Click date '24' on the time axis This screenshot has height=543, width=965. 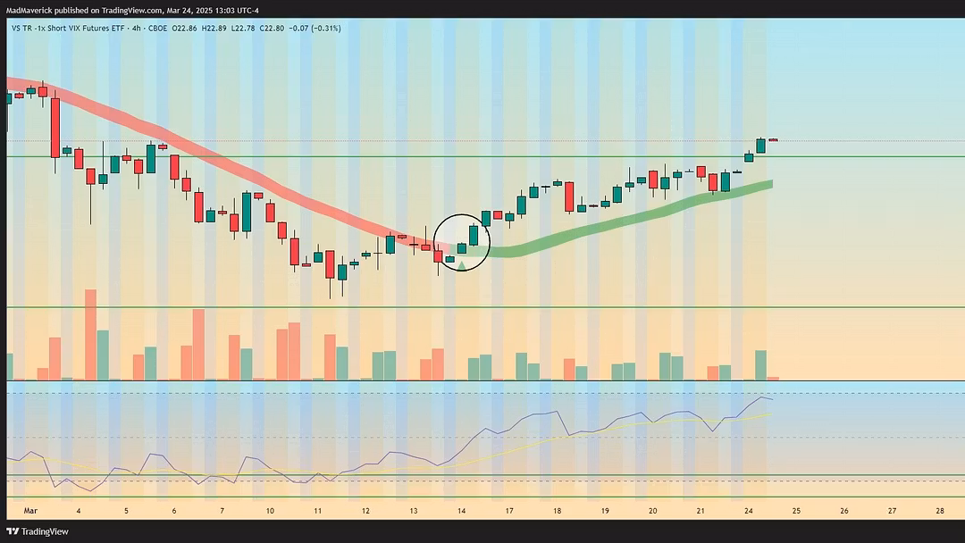pos(749,511)
